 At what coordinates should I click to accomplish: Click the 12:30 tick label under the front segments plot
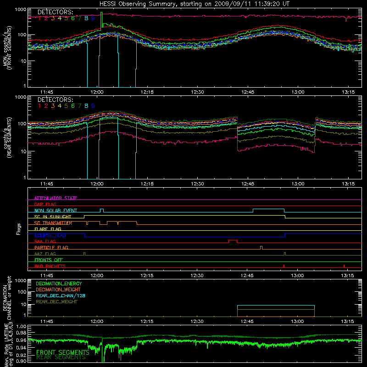197,92
